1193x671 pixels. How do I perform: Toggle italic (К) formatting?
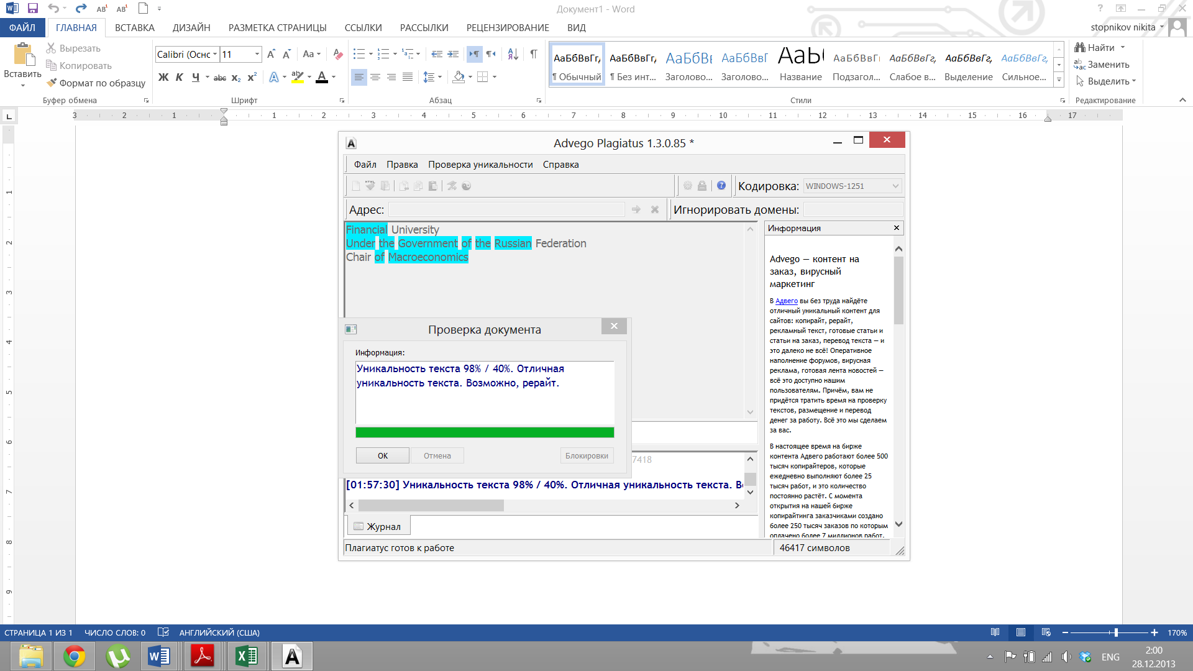(x=179, y=77)
